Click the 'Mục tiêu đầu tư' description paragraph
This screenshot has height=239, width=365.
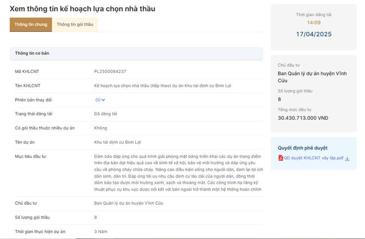(x=177, y=172)
